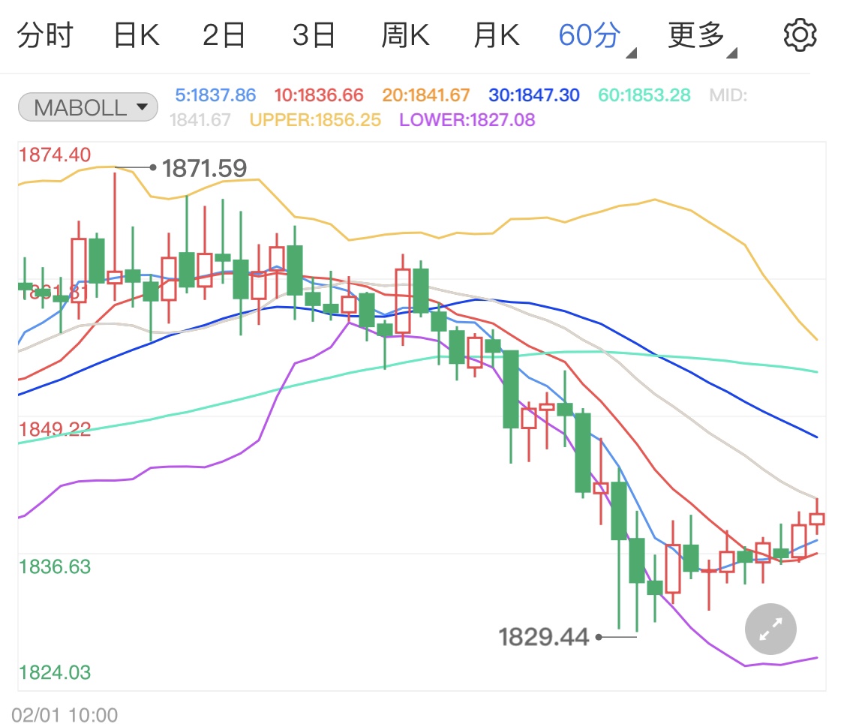Click the 1874.40 axis label
Viewport: 844px width, 724px height.
(x=55, y=155)
